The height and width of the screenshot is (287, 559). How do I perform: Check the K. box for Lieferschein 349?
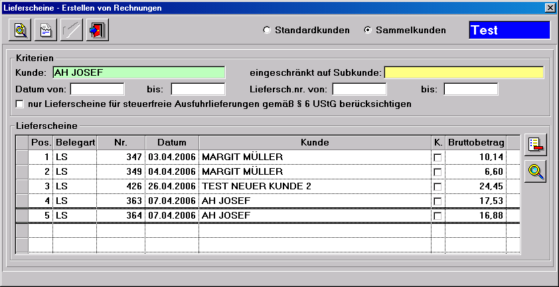click(438, 172)
